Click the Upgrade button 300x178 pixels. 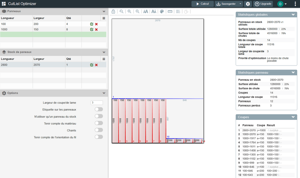pos(263,4)
